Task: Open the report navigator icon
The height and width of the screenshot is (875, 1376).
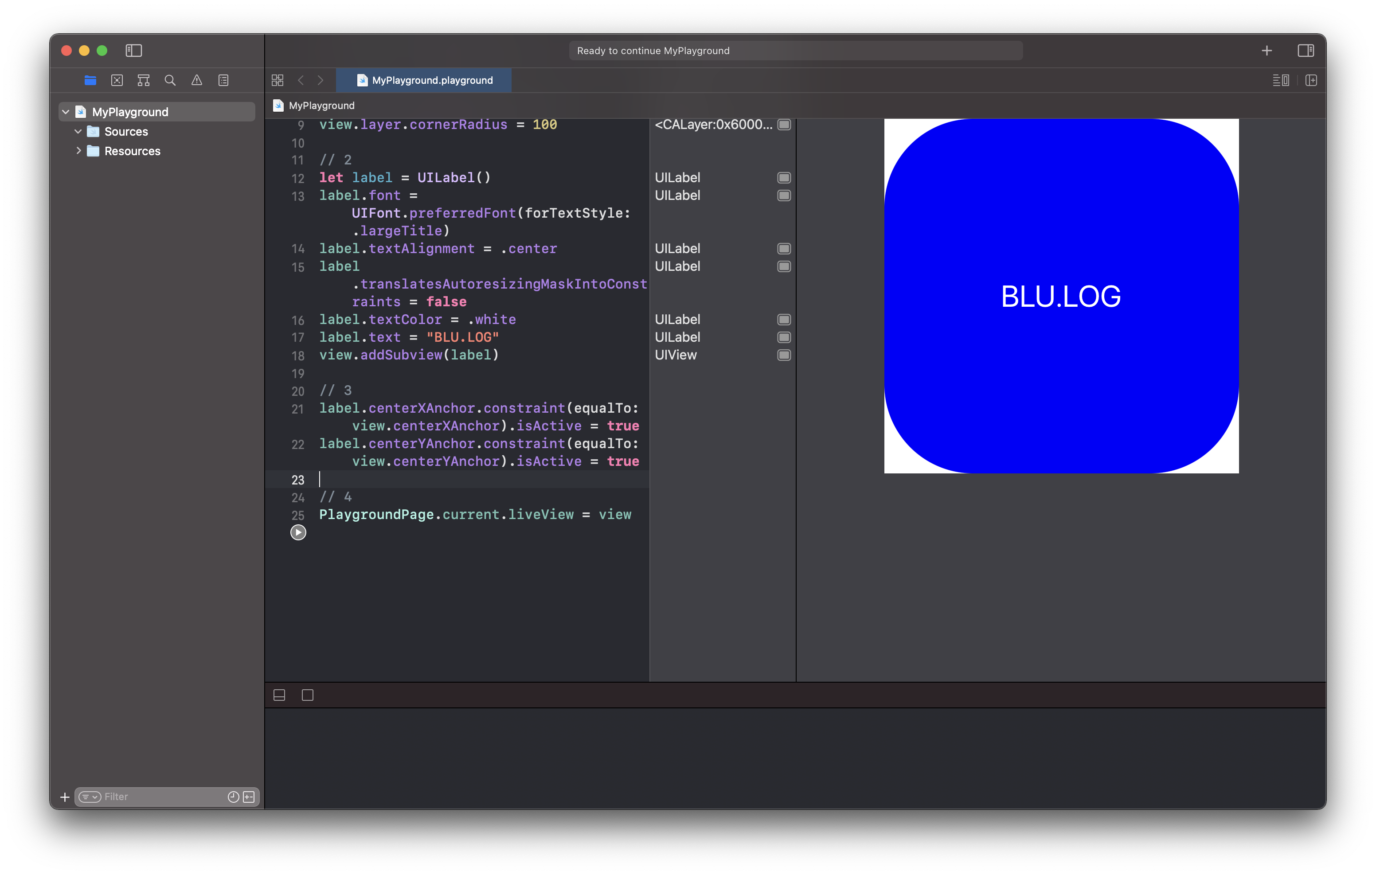Action: pyautogui.click(x=223, y=80)
